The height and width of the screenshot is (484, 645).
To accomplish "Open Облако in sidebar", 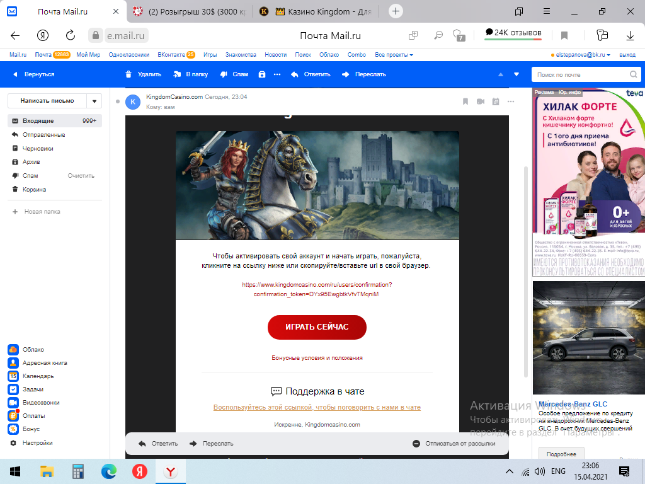I will pos(26,349).
